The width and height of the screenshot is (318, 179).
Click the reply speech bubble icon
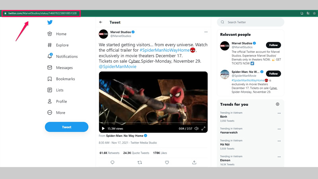[112, 162]
